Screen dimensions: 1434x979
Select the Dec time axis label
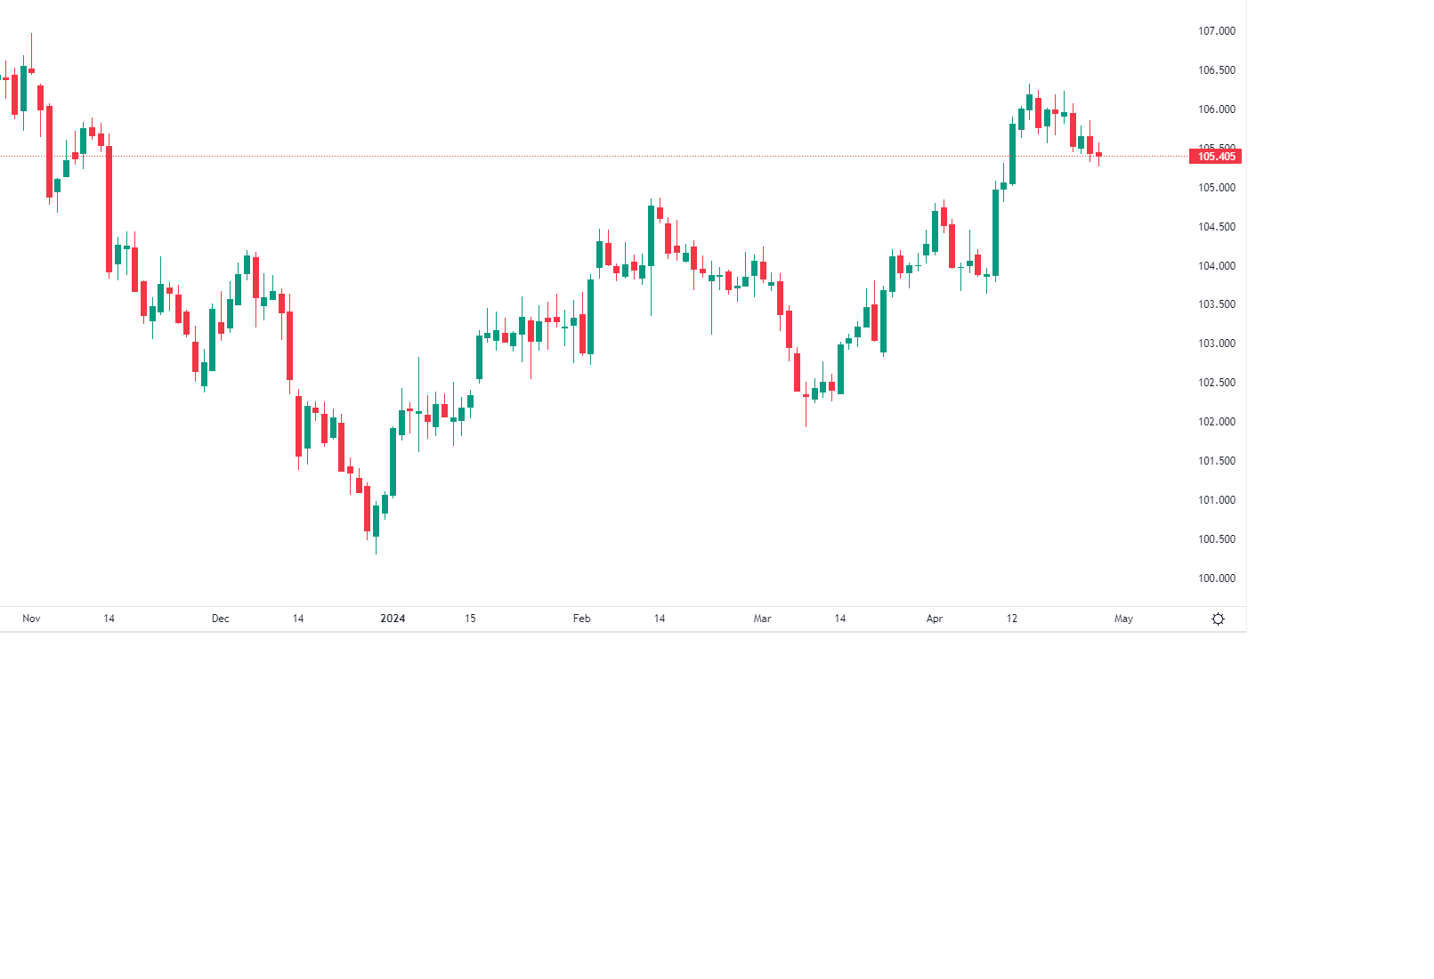pos(221,619)
